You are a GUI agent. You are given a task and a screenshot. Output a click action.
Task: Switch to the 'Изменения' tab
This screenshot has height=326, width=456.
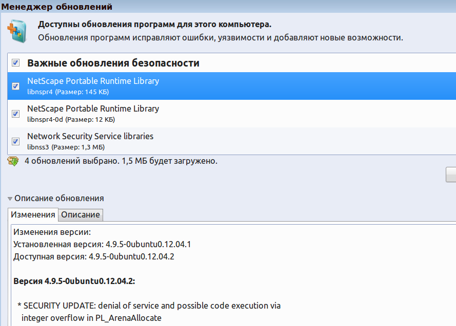[33, 214]
